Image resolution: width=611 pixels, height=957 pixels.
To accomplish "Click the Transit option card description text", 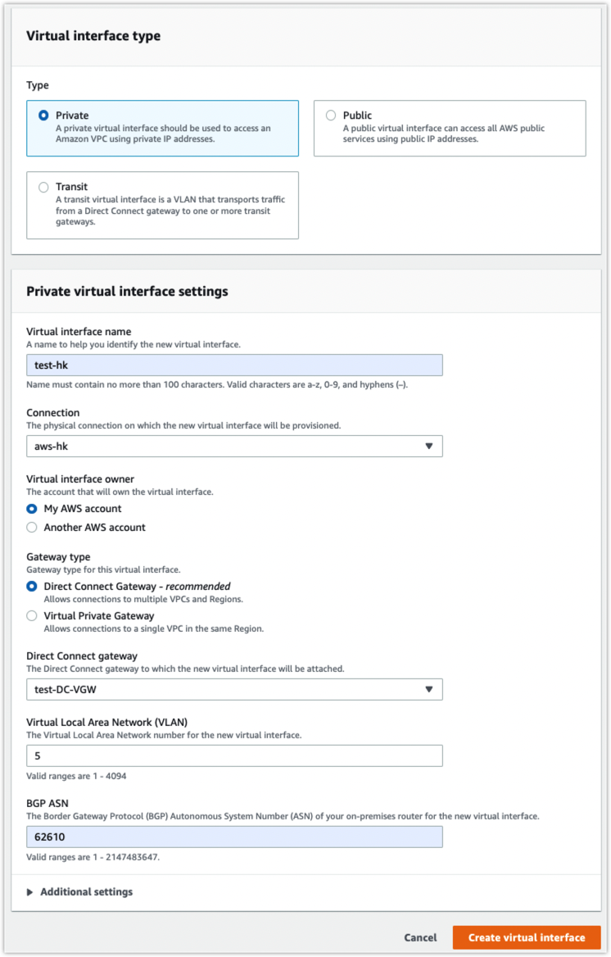I will 170,211.
